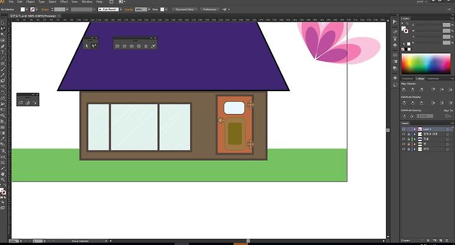455x245 pixels.
Task: Toggle visibility of the bottom layer
Action: pyautogui.click(x=404, y=149)
